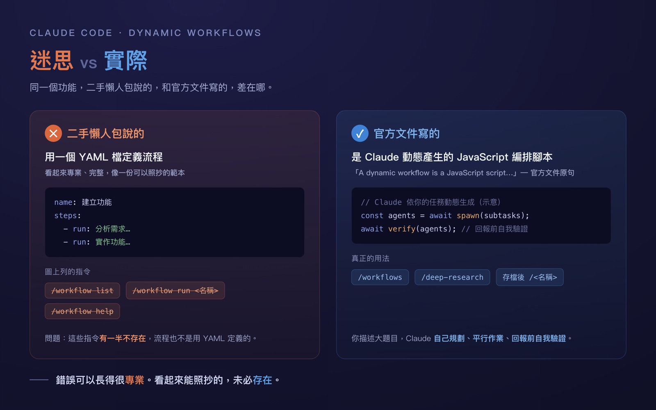Click the orange word 專業 in the footer
Image resolution: width=656 pixels, height=410 pixels.
(134, 380)
